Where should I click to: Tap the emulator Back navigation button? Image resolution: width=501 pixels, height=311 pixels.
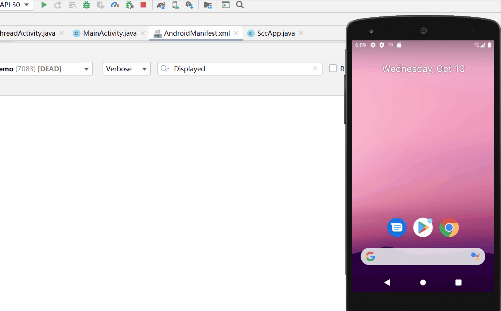(x=387, y=282)
